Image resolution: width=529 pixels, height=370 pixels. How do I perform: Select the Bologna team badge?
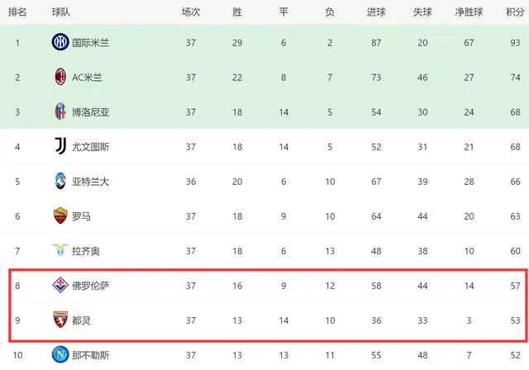click(x=60, y=111)
